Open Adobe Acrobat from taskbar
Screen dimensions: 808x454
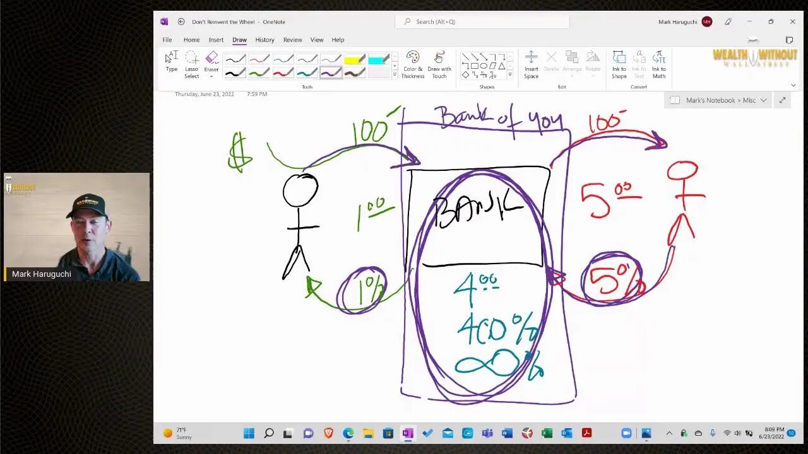coord(586,433)
